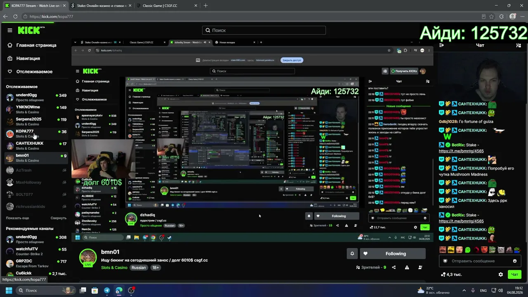
Task: Open the bmn01 streamer avatar below the video
Action: click(x=88, y=258)
